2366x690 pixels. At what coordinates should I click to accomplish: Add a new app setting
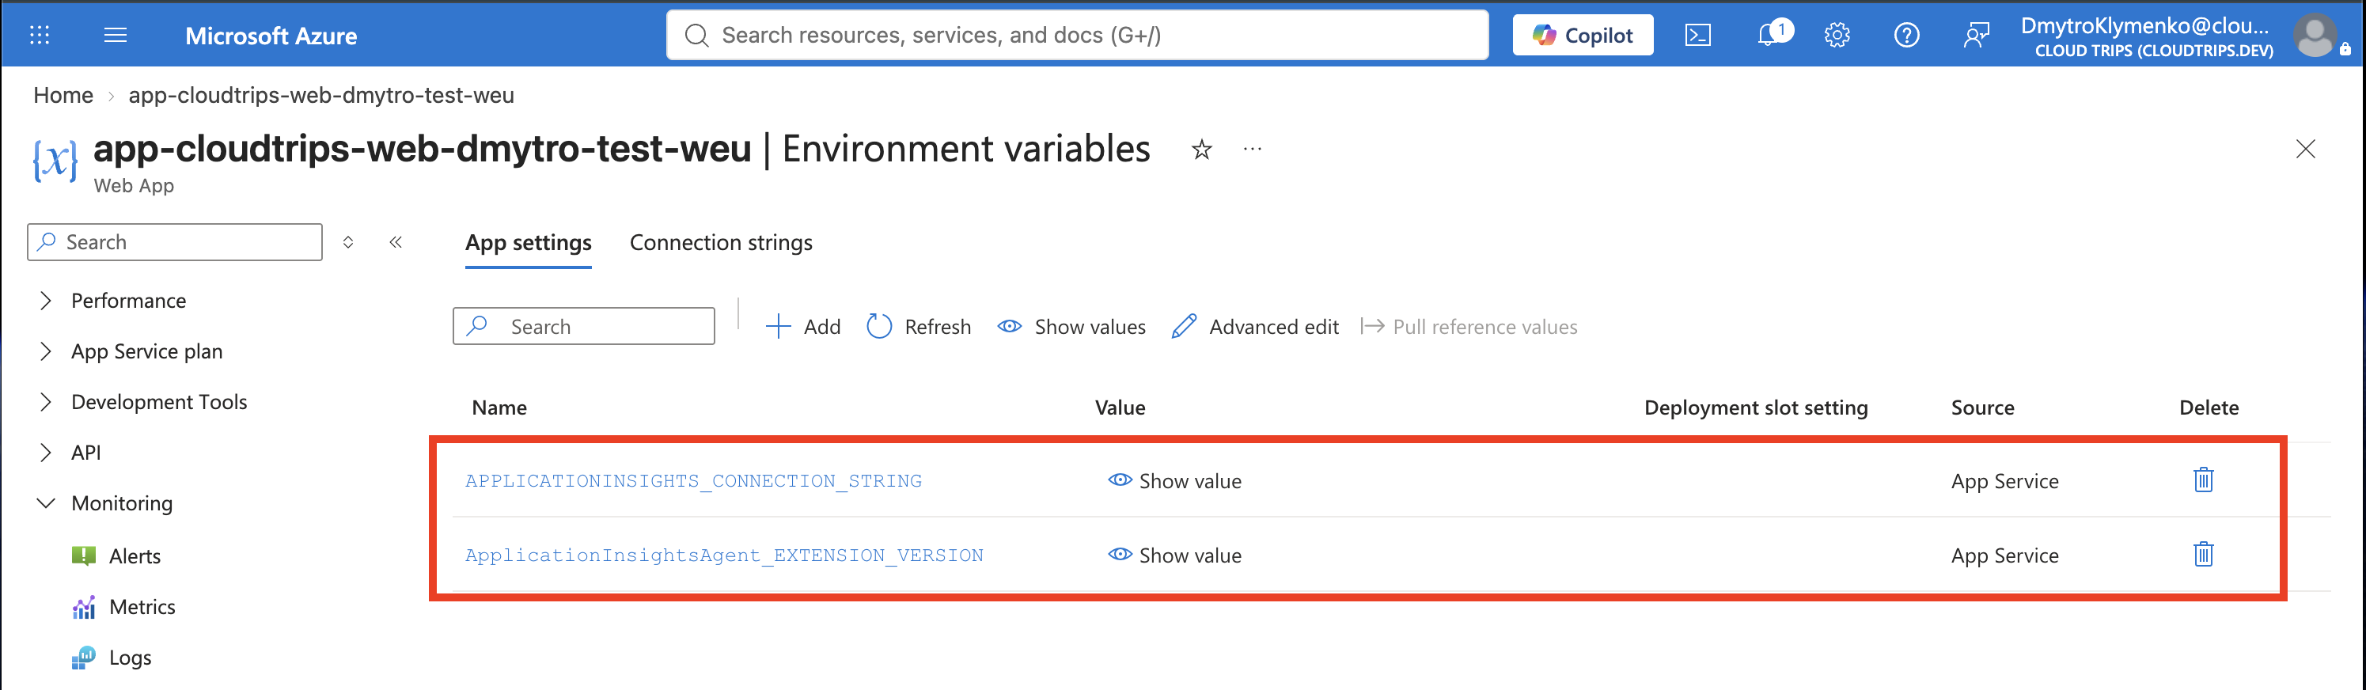click(x=802, y=327)
